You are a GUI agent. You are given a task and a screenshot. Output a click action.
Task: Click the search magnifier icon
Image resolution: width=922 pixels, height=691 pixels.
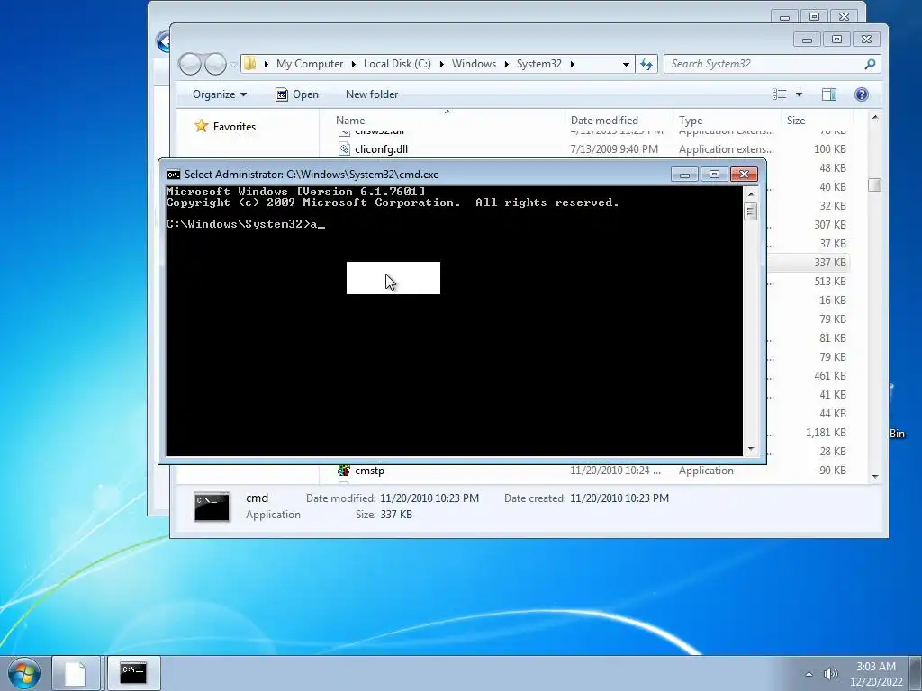[870, 64]
